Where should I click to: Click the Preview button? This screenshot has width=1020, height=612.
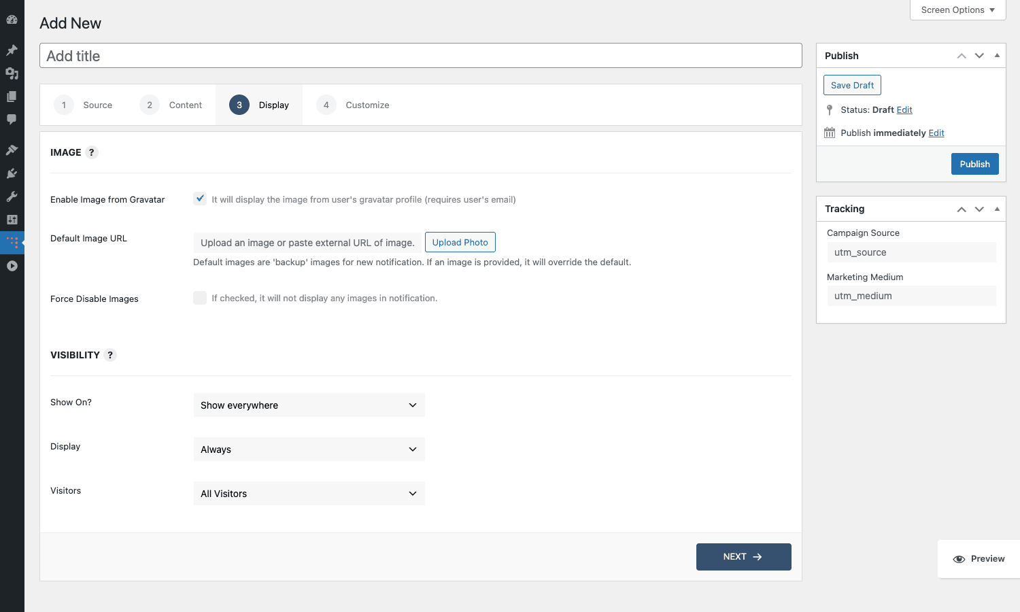[x=979, y=559]
